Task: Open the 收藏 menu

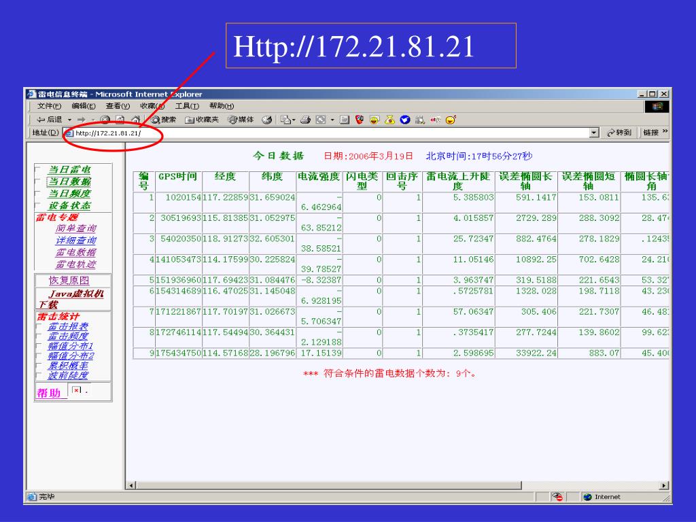Action: (x=152, y=106)
